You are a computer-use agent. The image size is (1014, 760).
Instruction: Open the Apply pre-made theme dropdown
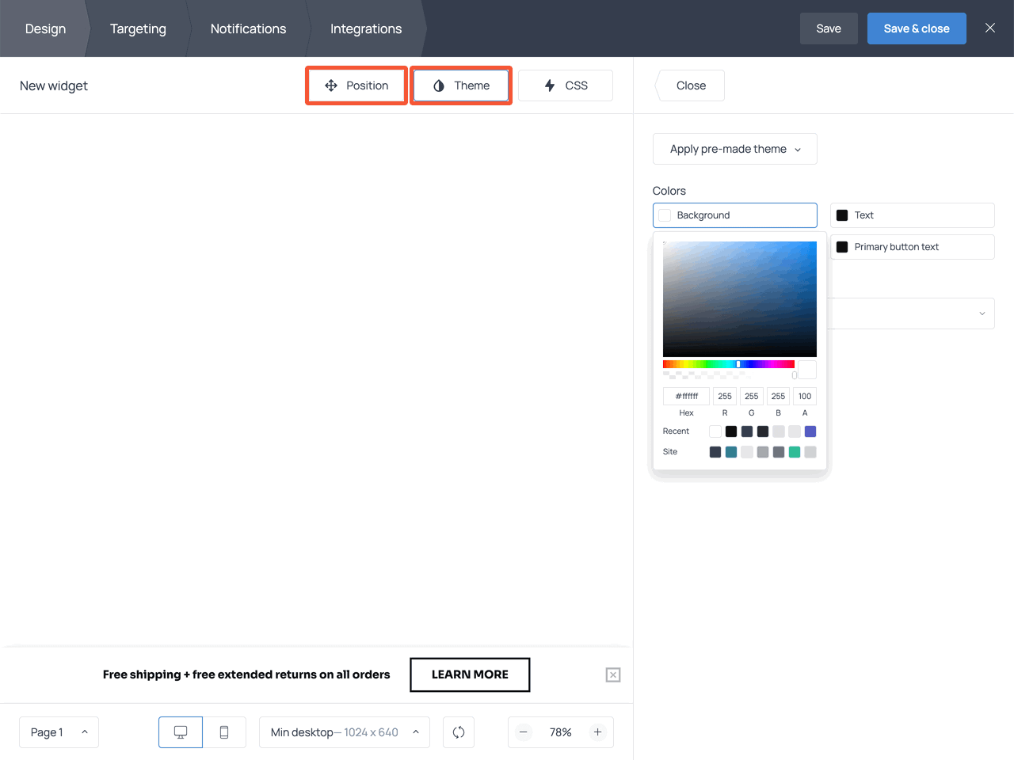tap(734, 149)
